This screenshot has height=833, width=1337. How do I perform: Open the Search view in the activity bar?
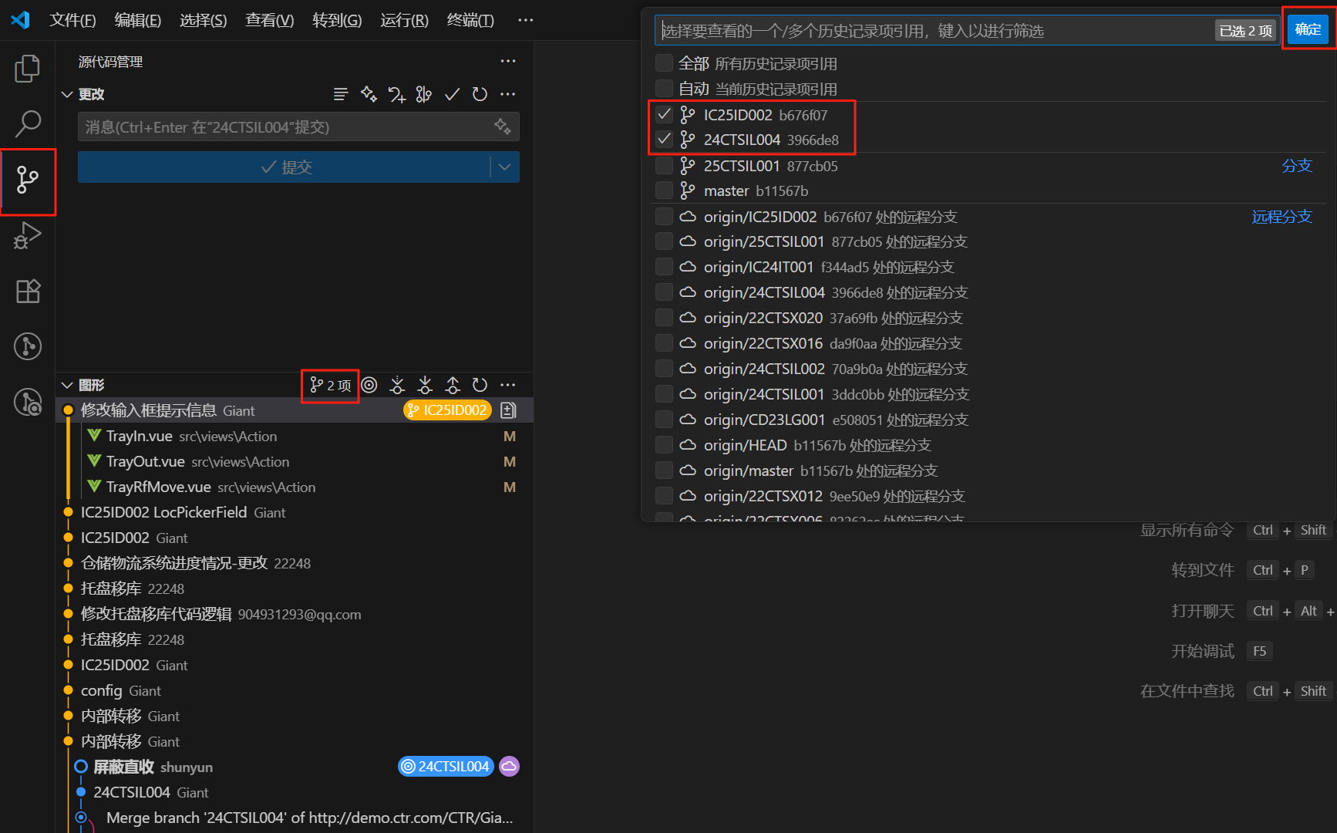(28, 123)
